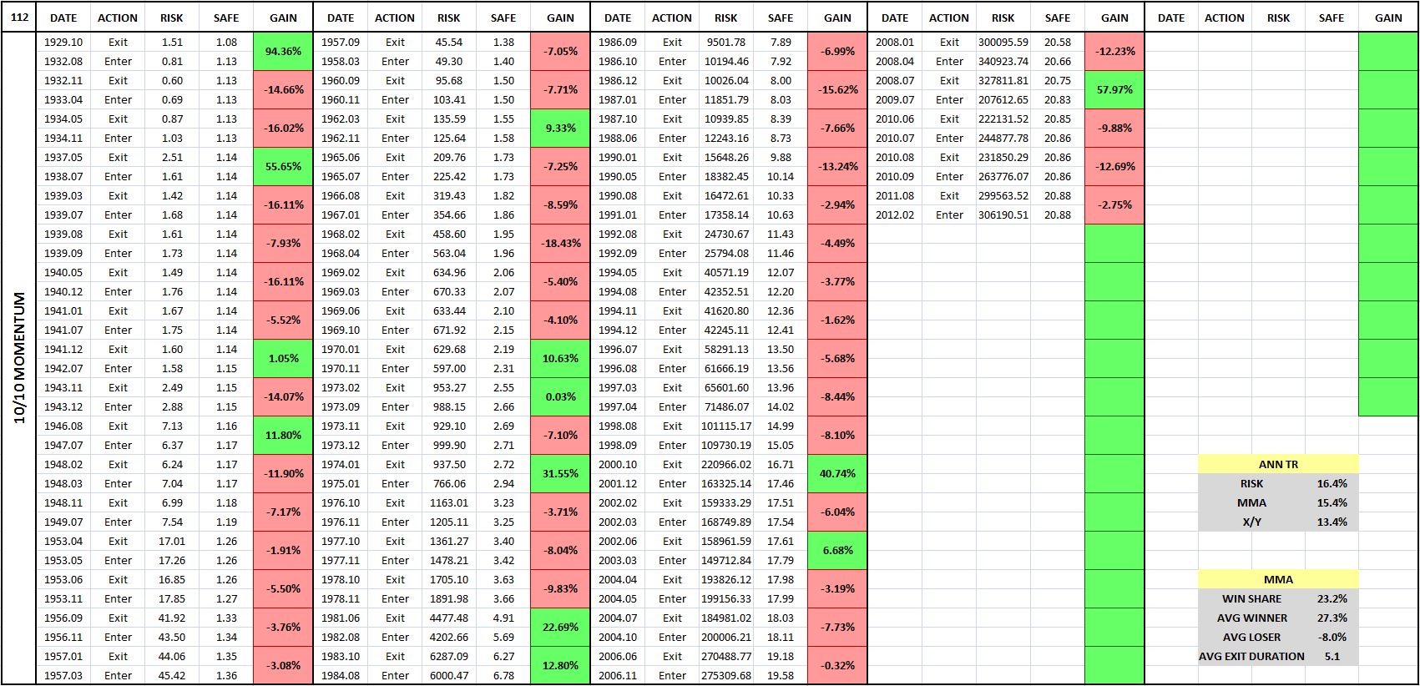Select the 1937.05 date cell
The height and width of the screenshot is (686, 1420).
[63, 158]
